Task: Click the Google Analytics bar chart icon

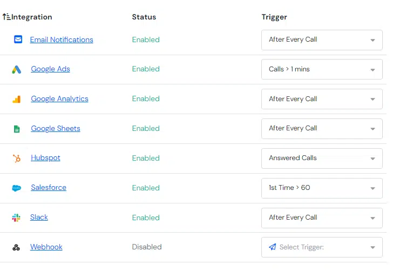Action: pyautogui.click(x=17, y=99)
